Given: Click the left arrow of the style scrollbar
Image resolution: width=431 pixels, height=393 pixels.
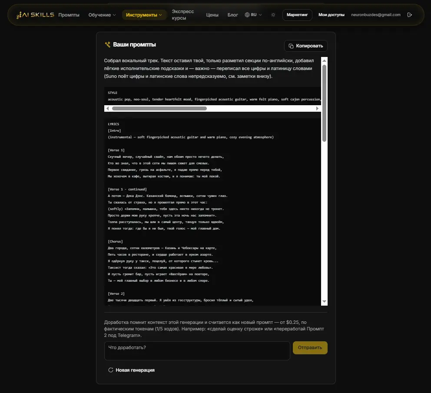Looking at the screenshot, I should (107, 108).
